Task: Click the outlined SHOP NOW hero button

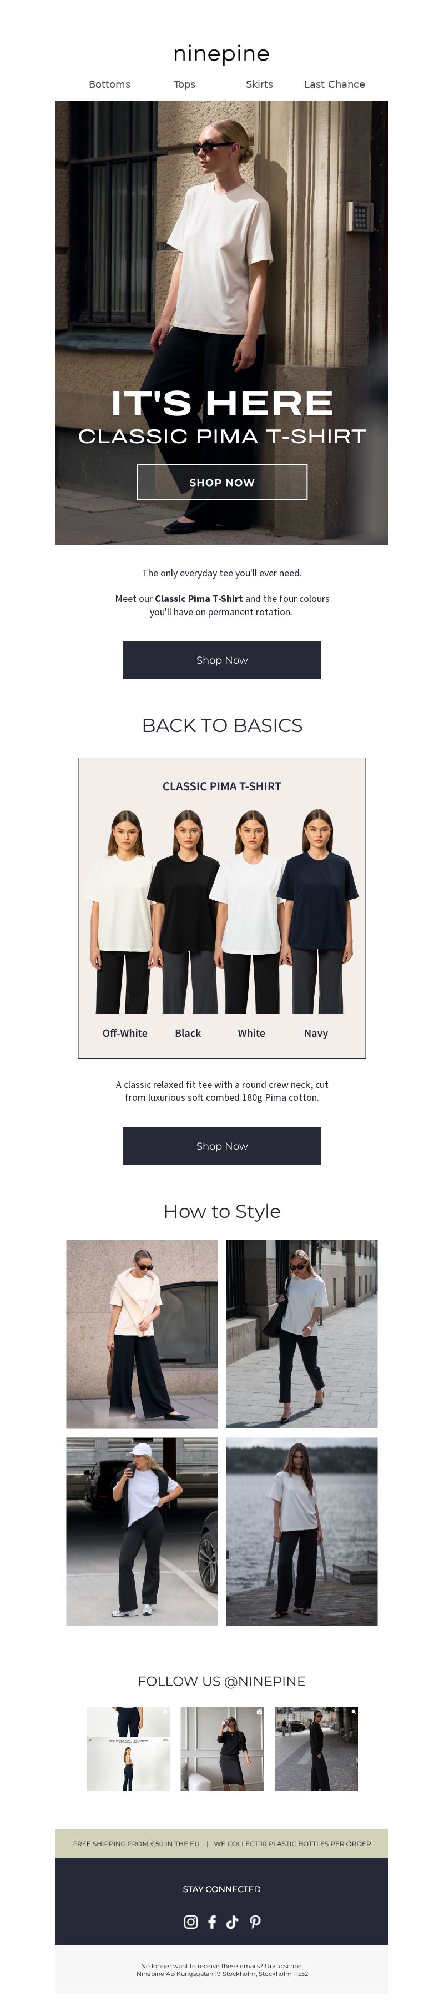Action: click(222, 482)
